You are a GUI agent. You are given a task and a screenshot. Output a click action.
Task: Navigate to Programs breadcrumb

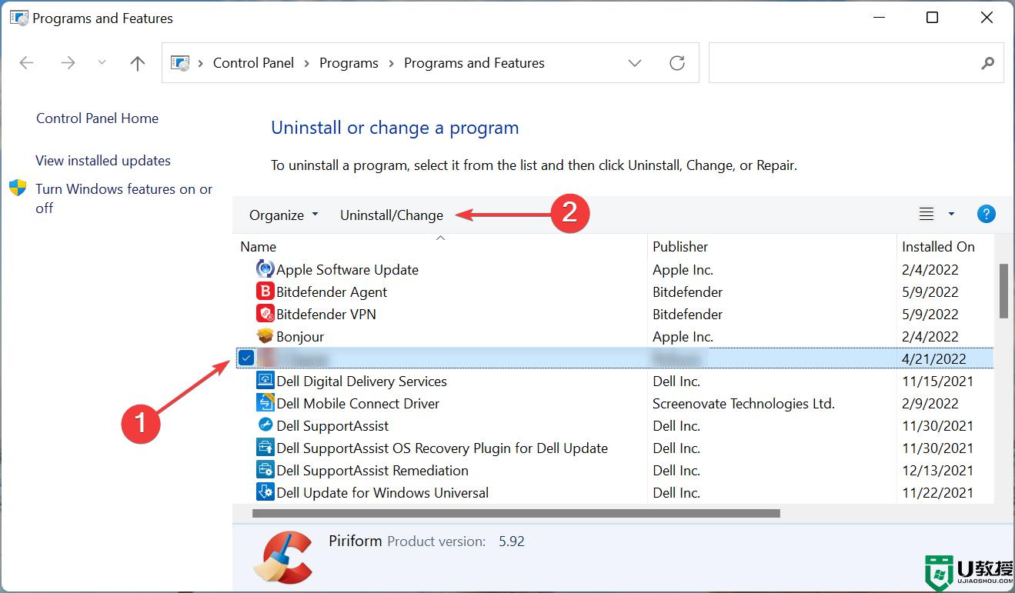click(x=349, y=63)
